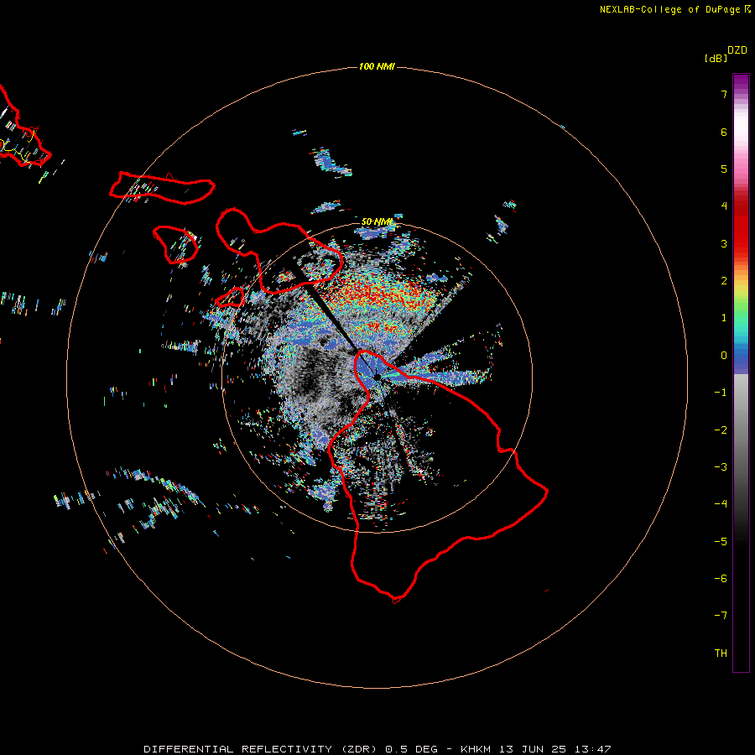Viewport: 755px width, 755px height.
Task: Click the -6 value on colorbar
Action: 721,579
